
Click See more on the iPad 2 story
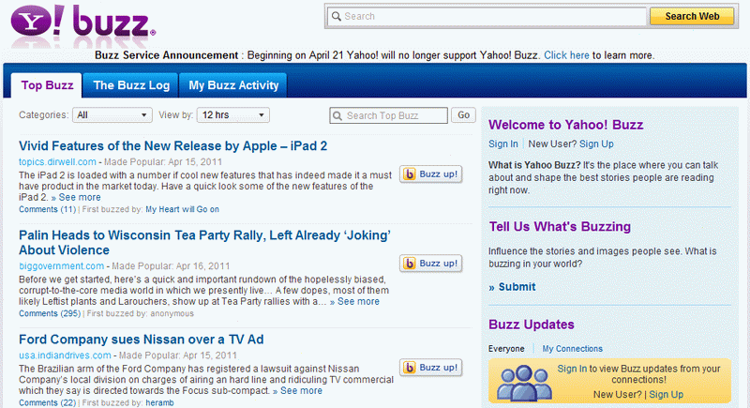pyautogui.click(x=76, y=198)
